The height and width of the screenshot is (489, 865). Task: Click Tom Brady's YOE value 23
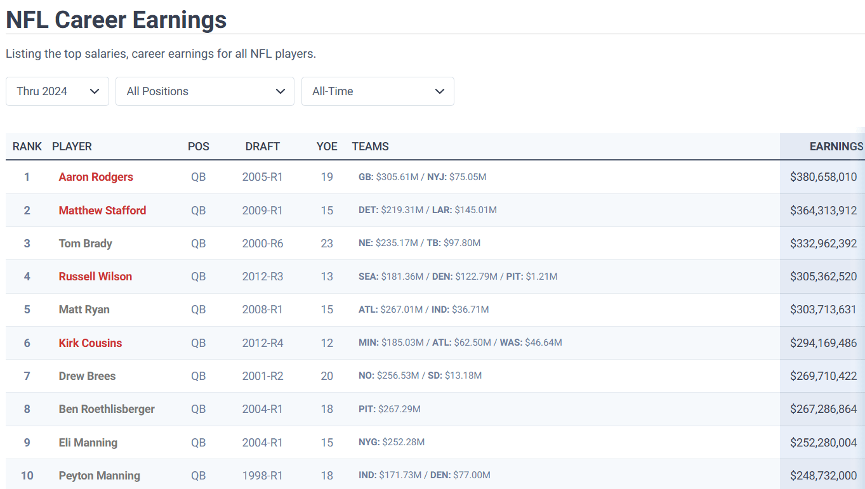coord(327,244)
